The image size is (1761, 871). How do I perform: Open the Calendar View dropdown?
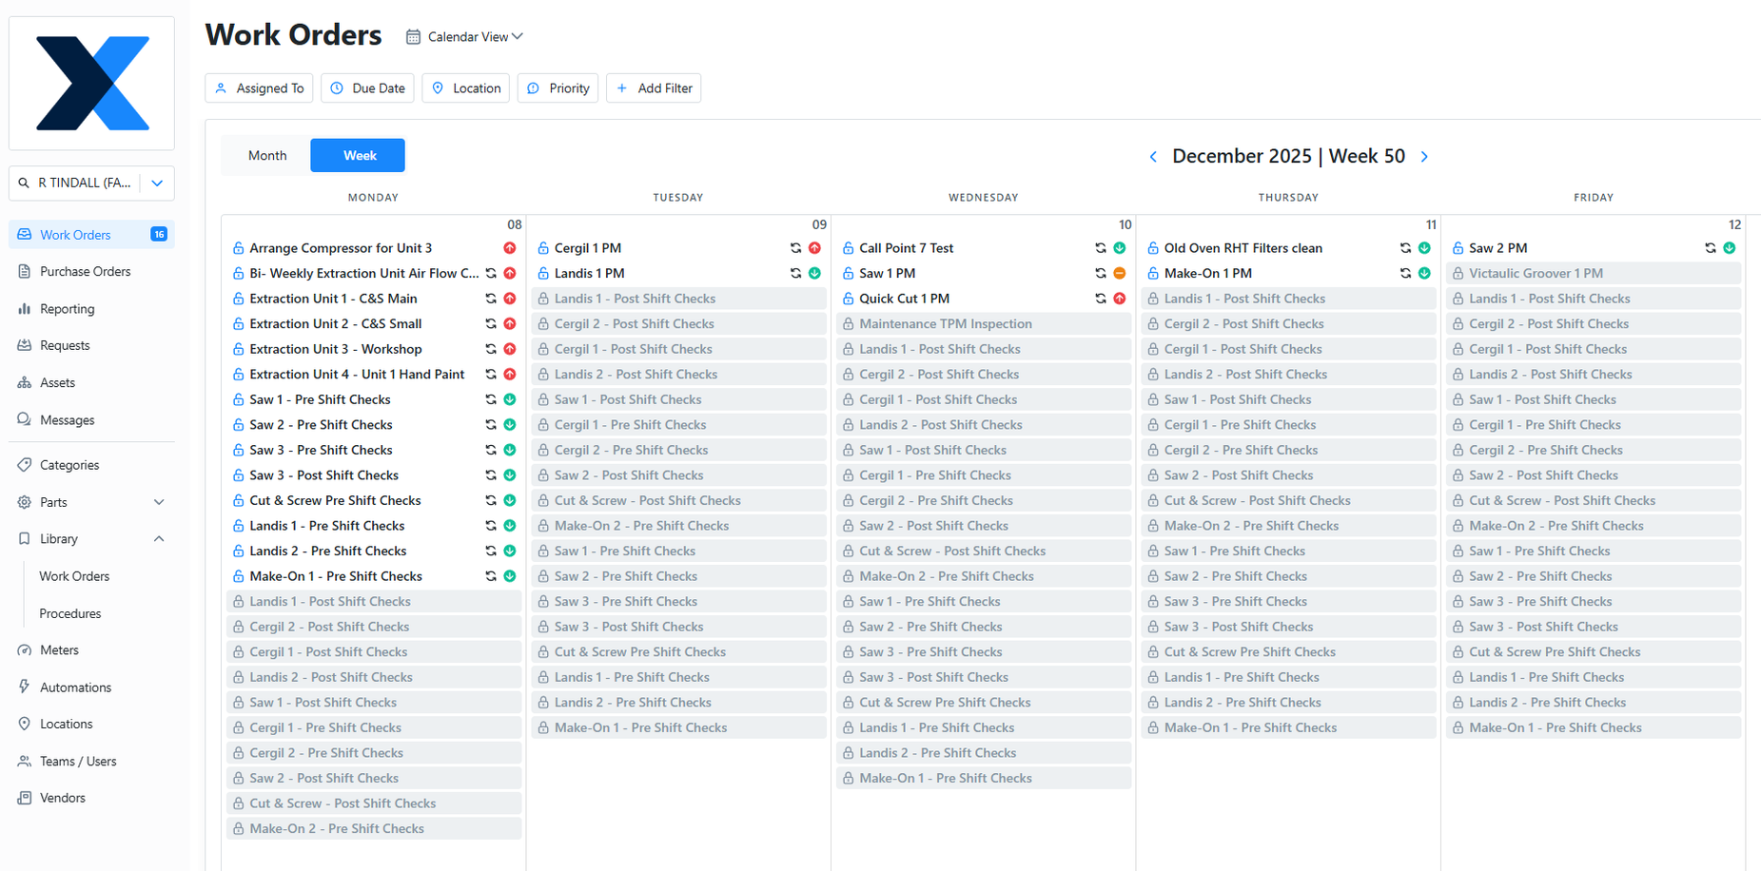[465, 36]
